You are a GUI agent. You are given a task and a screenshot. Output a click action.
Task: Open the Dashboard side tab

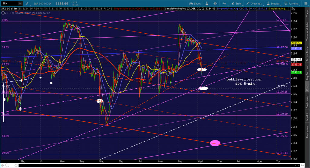[307, 102]
